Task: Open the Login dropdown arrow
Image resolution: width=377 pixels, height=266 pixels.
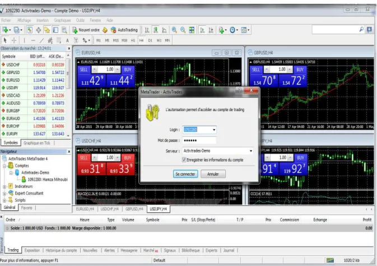Action: [214, 130]
